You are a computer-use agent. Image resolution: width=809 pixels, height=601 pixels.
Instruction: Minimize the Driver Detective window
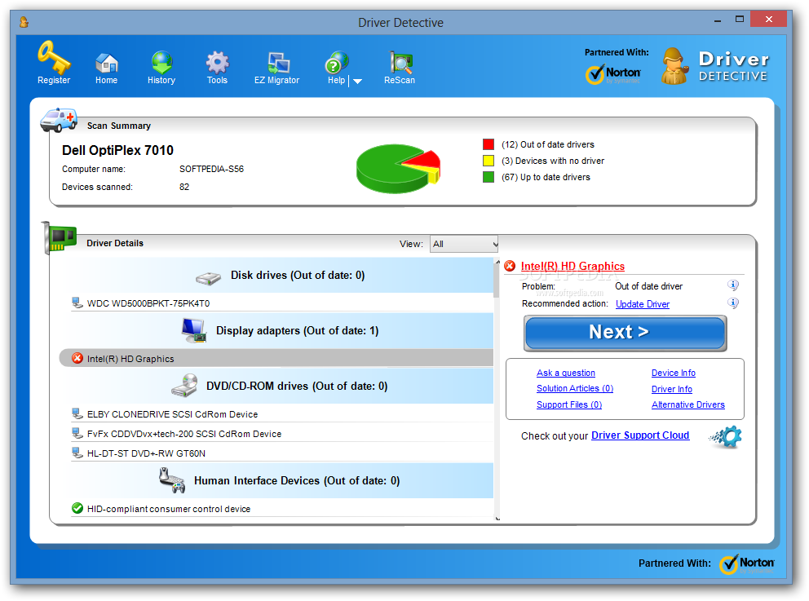click(717, 20)
